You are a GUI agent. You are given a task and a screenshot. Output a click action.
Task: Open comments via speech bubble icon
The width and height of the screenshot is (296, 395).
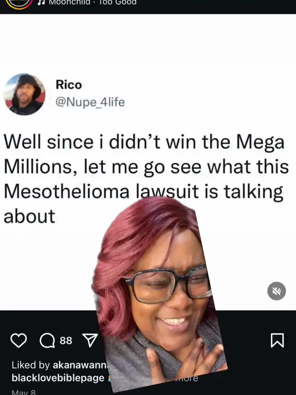[x=47, y=340]
